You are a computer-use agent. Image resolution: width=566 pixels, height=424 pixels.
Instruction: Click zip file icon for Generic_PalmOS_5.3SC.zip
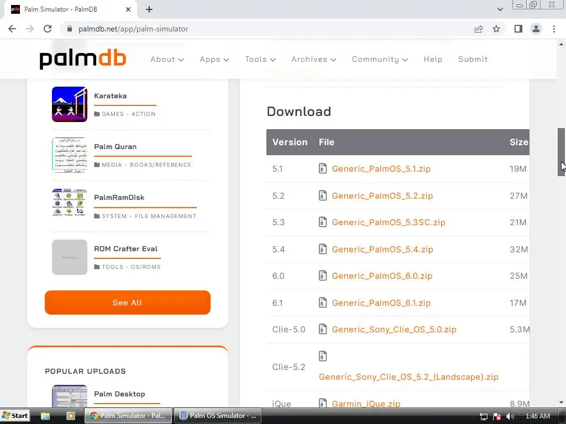323,222
